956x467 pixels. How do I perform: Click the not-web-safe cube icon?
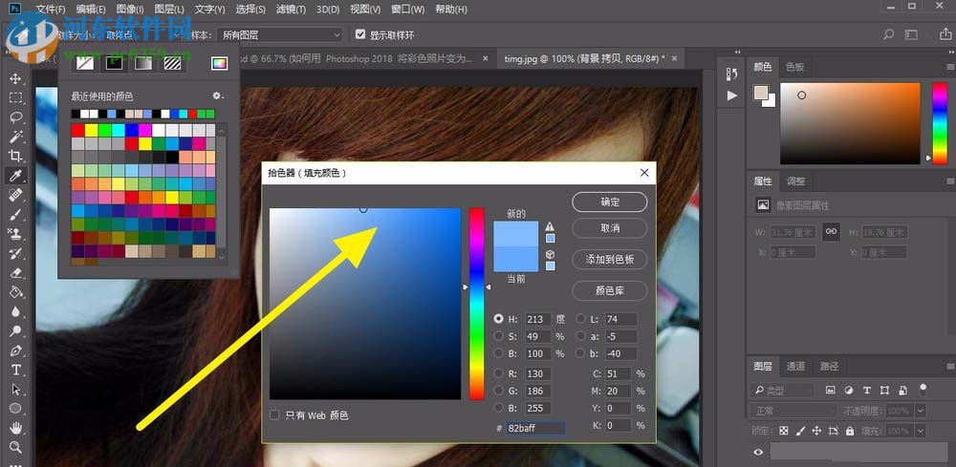click(x=550, y=254)
